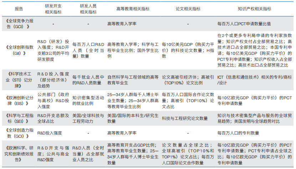296x169 pixels.
Task: Click the SEI cell 知识与技术密集型产品与服务的全球贸易趋势
Action: 255,118
